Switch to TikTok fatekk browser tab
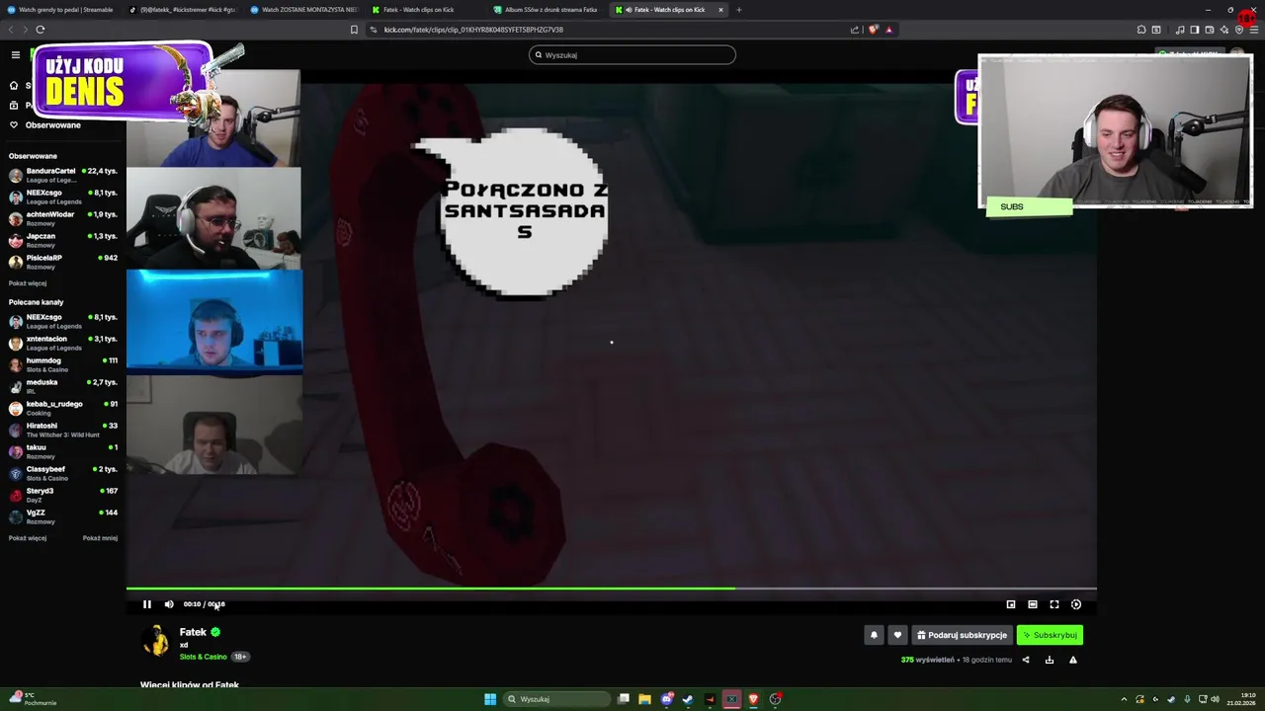Screen dimensions: 1265x711 pyautogui.click(x=183, y=10)
